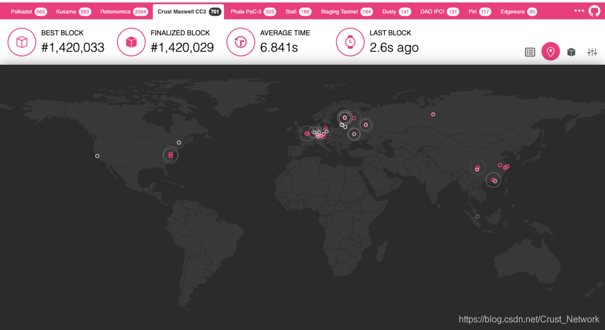This screenshot has width=605, height=330.
Task: Switch to the node list view icon
Action: (x=530, y=52)
